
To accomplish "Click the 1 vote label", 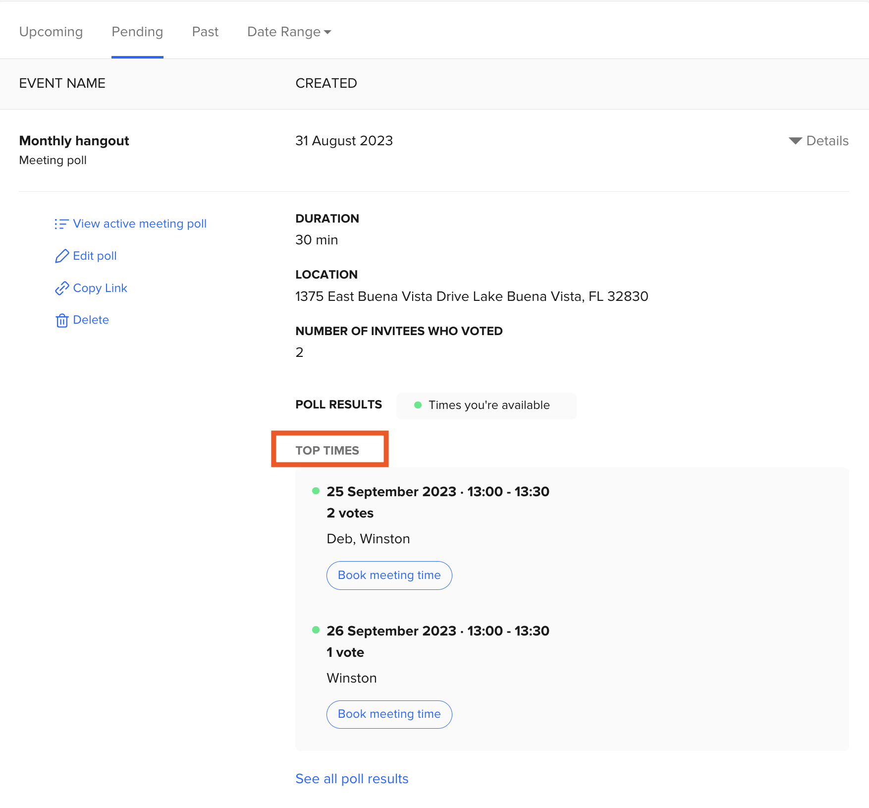I will click(345, 652).
